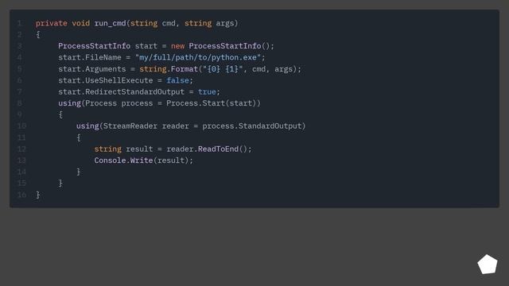Click 'Console.Write(result)' on line 13
509x286 pixels.
tap(142, 160)
